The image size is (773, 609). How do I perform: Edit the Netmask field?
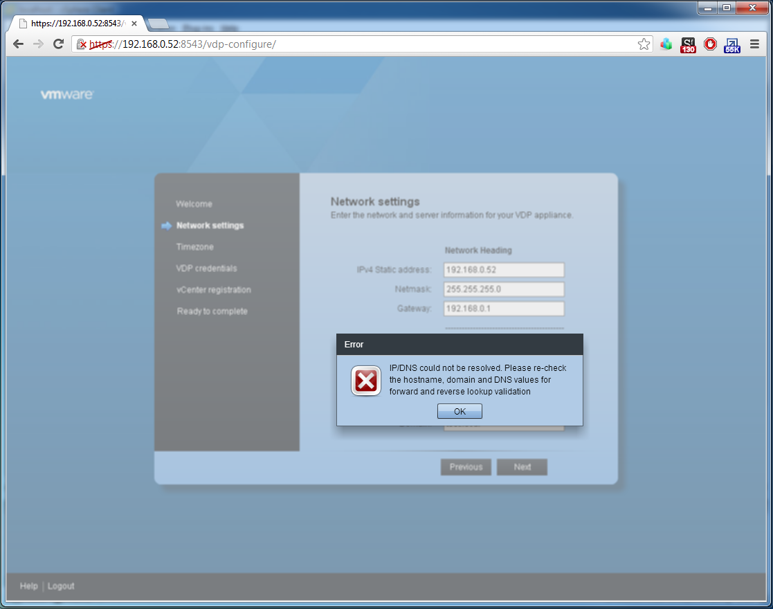[x=504, y=289]
